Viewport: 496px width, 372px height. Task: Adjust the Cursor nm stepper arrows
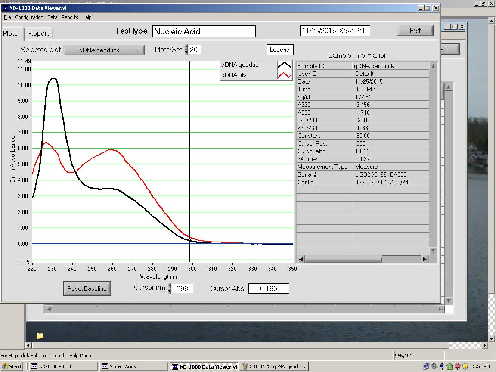pos(170,288)
